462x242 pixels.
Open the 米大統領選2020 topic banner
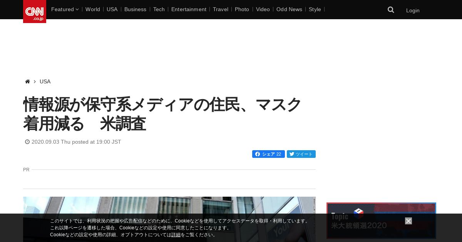point(381,220)
